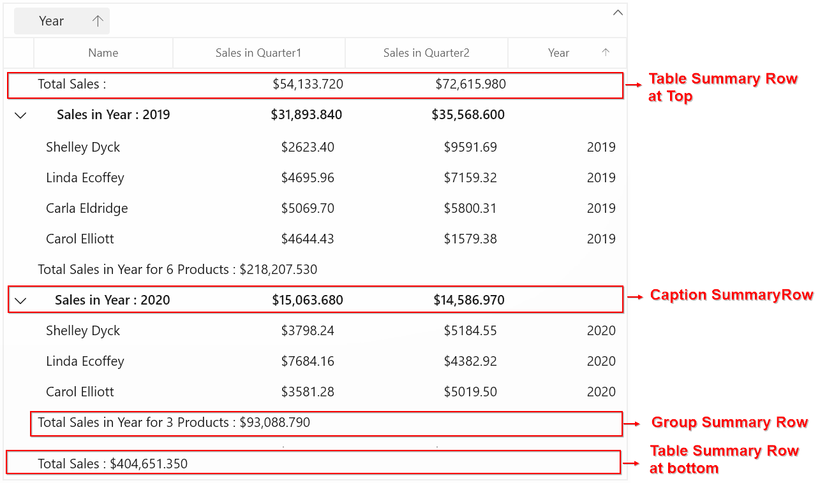Select the $5800.31 cell

[x=470, y=208]
